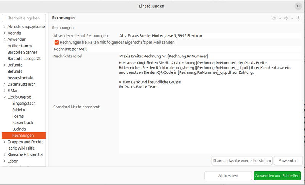Click the back navigation arrow icon

274,18
